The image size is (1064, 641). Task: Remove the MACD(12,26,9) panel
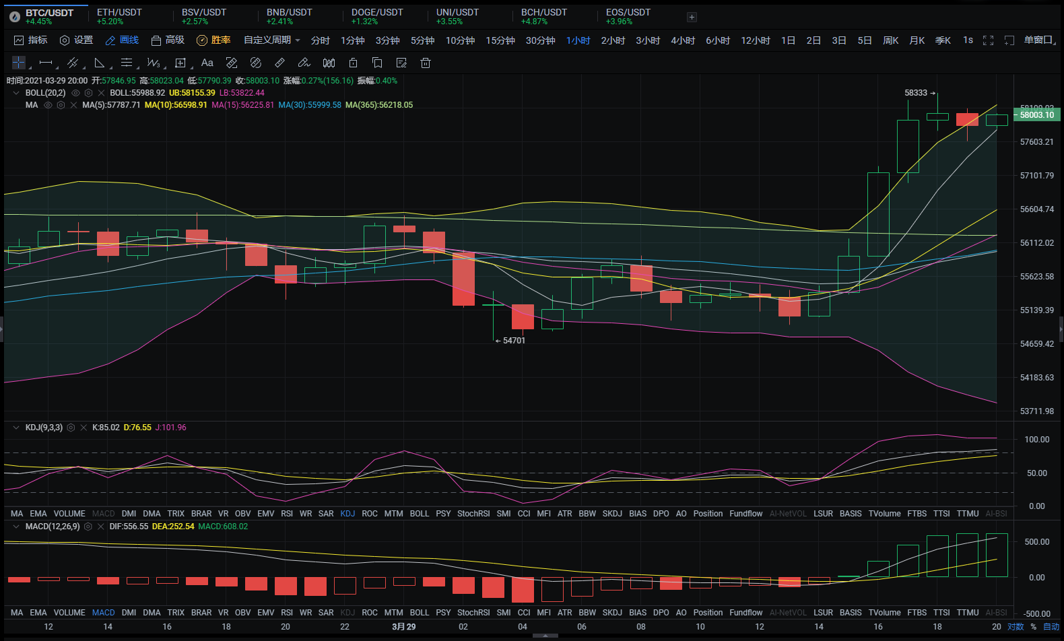100,527
